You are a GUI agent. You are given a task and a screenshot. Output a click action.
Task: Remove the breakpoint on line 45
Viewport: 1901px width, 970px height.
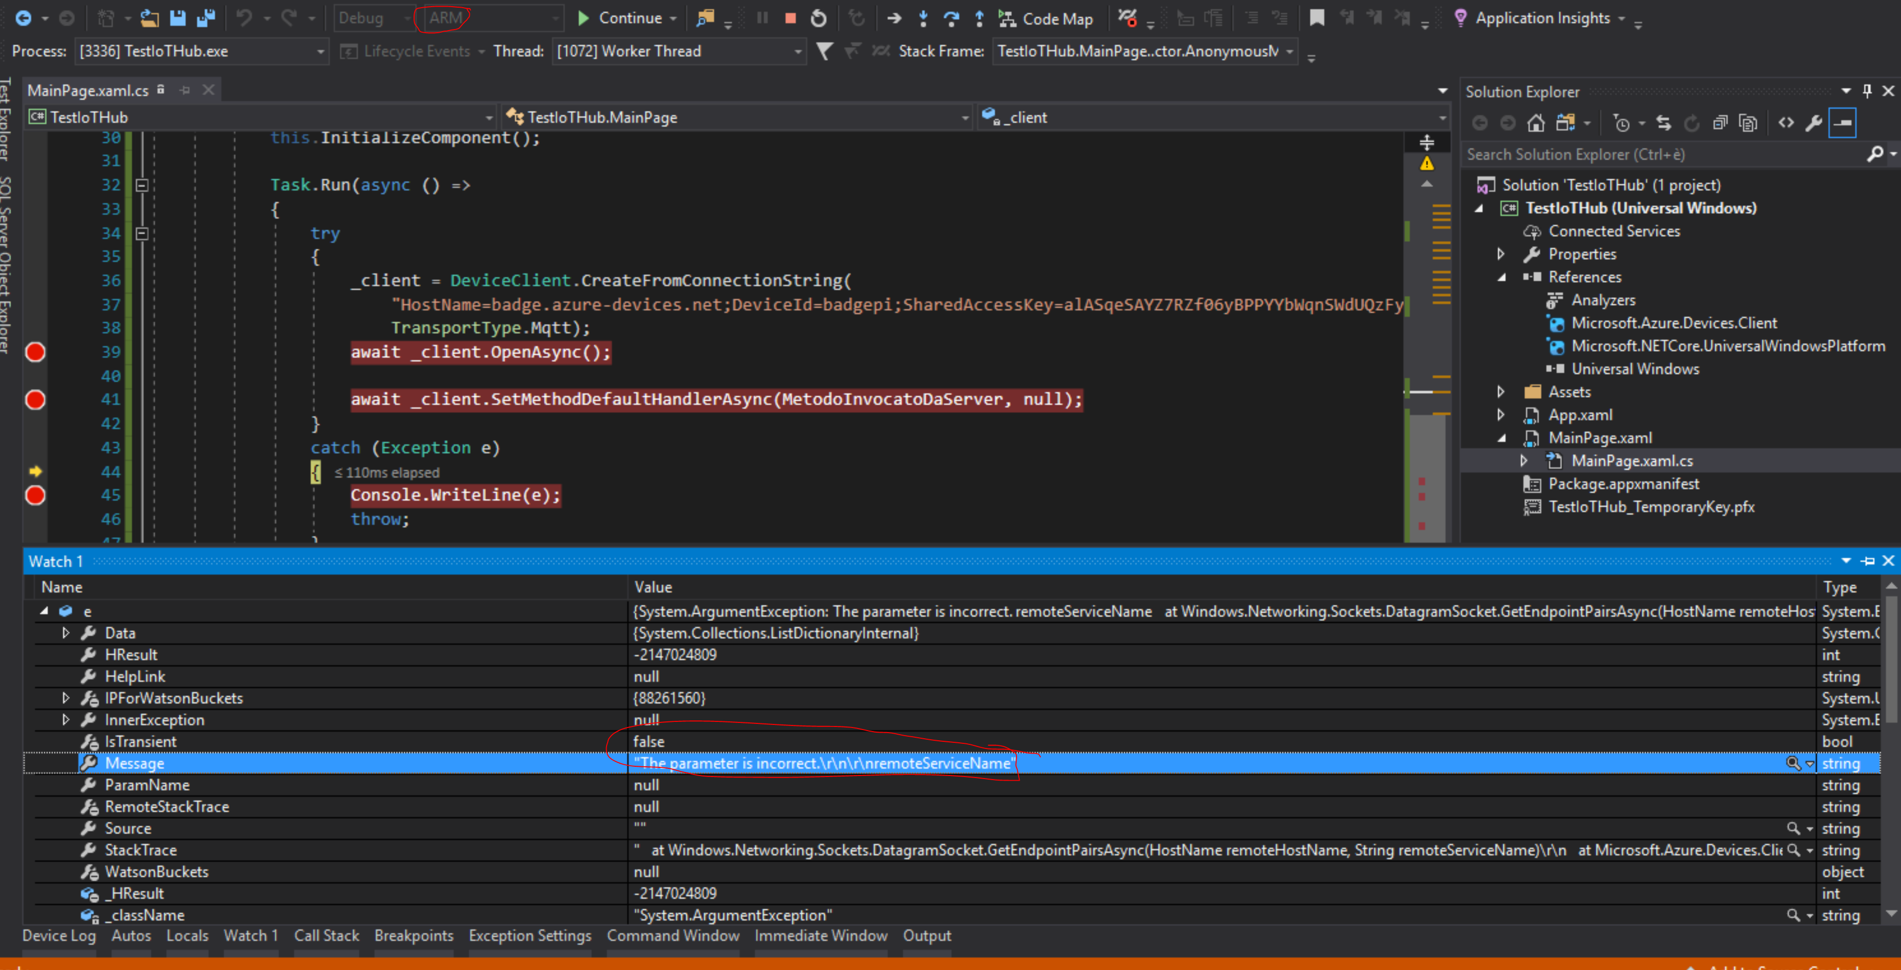coord(35,495)
